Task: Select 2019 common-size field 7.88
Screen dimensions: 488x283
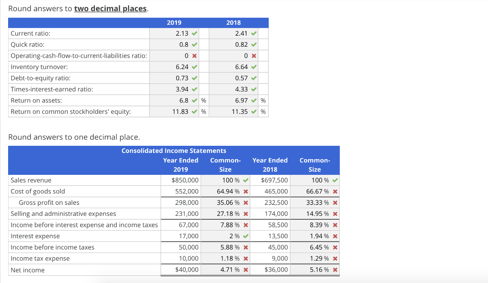Action: pyautogui.click(x=225, y=225)
